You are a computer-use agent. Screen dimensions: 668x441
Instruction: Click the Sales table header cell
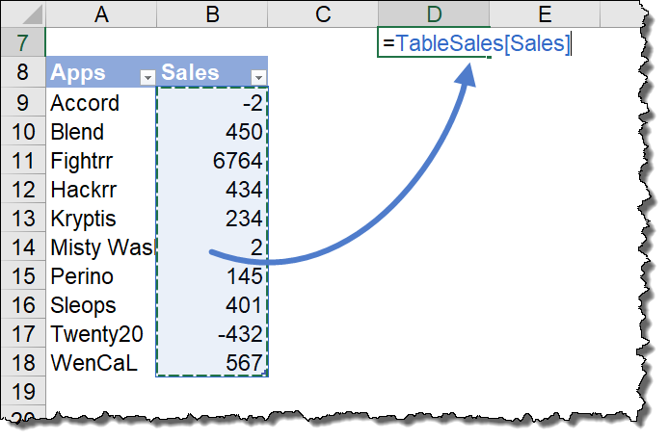tap(202, 73)
